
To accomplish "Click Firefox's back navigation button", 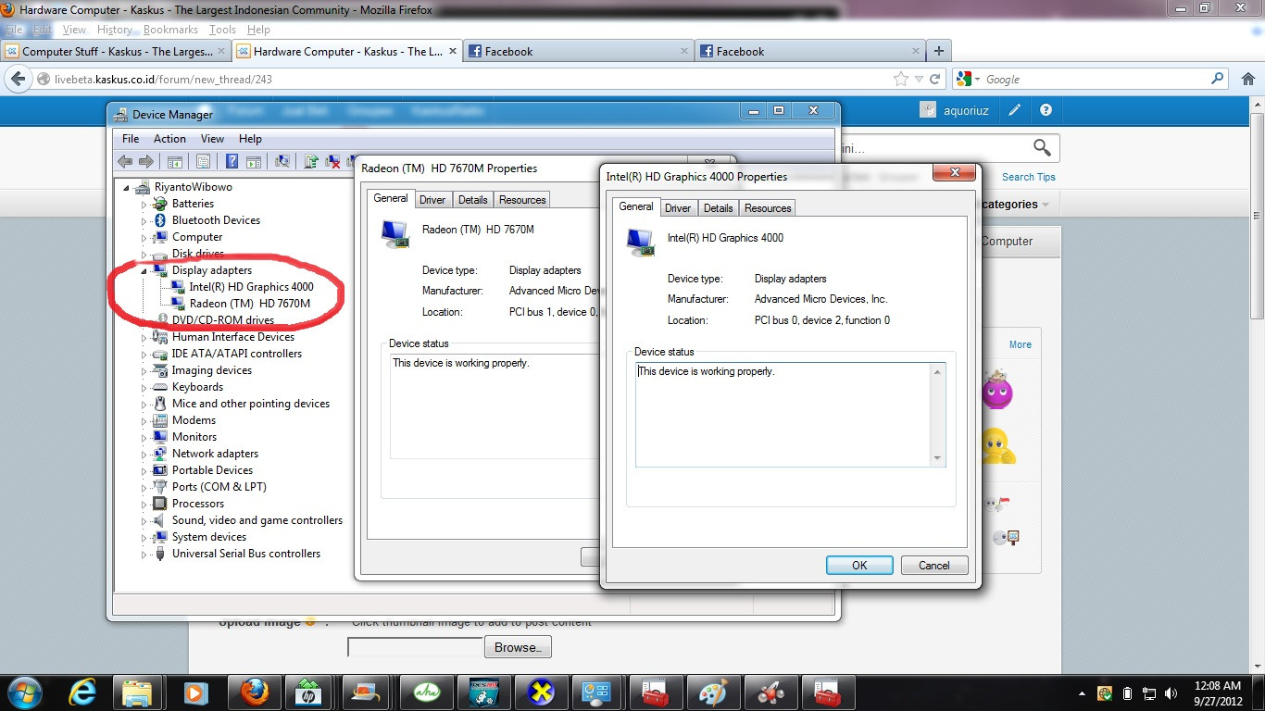I will tap(18, 80).
